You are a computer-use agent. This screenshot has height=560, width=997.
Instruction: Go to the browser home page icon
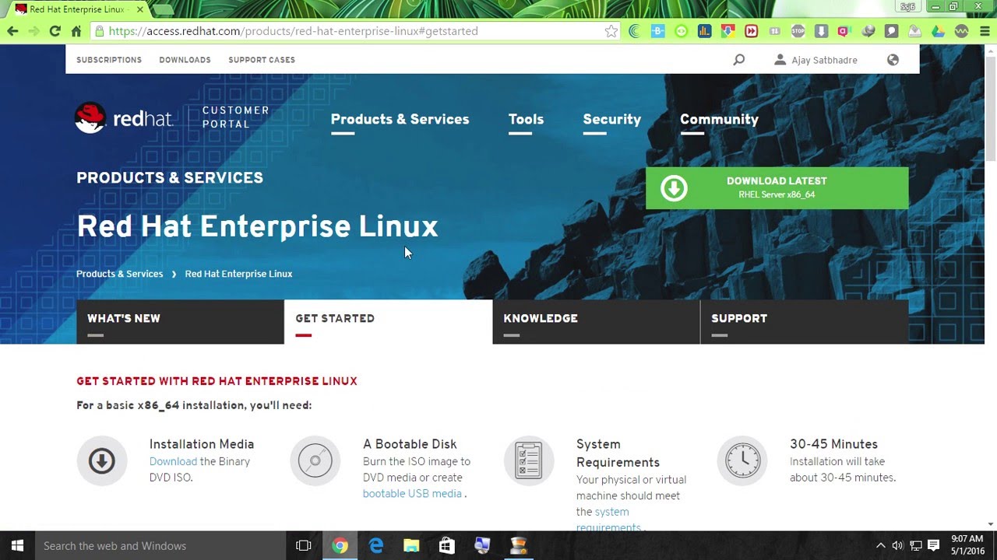76,31
